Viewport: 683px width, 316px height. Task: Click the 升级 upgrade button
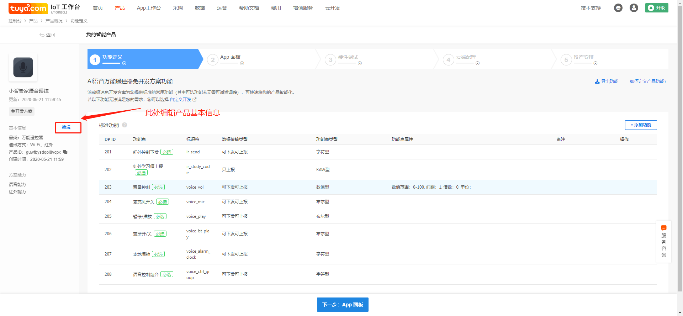657,8
